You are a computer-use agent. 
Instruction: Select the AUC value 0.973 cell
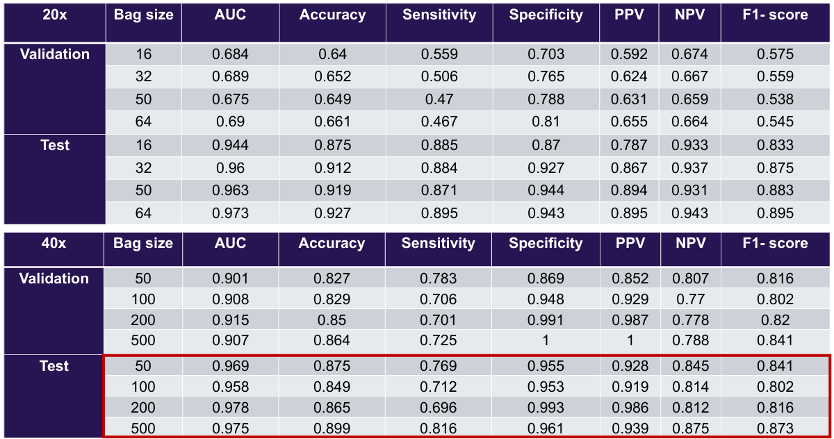click(x=230, y=213)
